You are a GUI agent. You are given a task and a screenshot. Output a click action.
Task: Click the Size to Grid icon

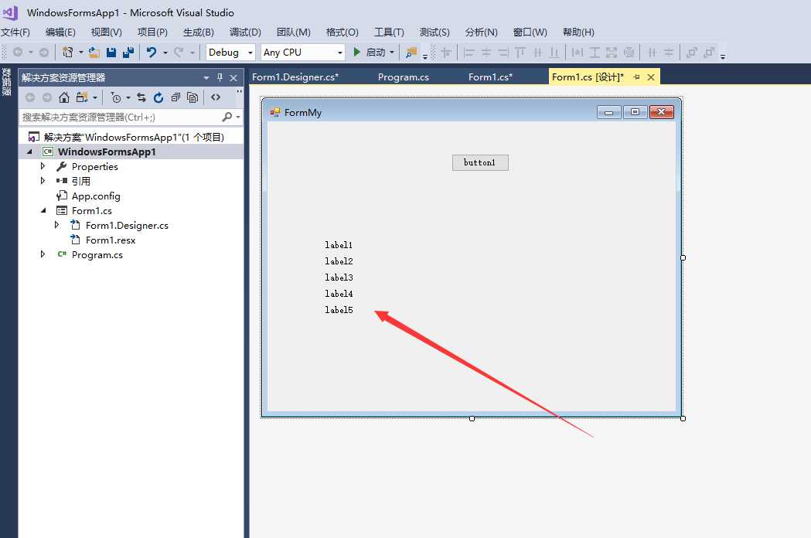(629, 53)
